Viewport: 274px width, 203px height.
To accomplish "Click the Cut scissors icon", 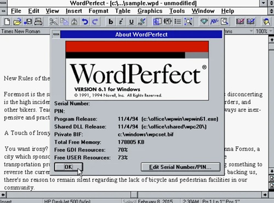I will point(53,22).
